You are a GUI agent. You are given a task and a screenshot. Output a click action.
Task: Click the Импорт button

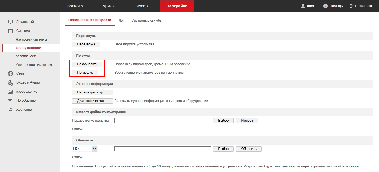[x=247, y=121]
